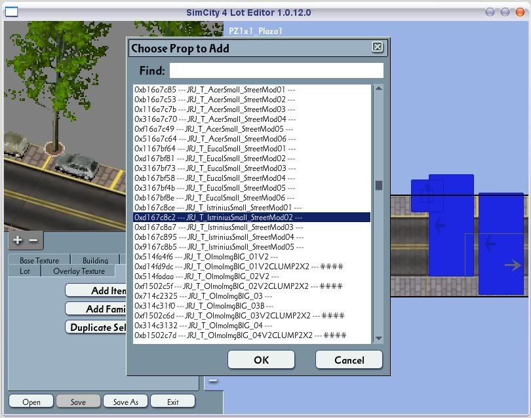Select JRJ_T_EucalSmall_StreetMod05 prop
This screenshot has width=531, height=418.
(252, 188)
